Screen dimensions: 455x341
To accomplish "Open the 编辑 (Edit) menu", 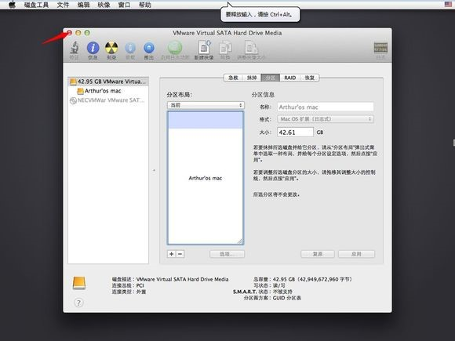I will tap(84, 5).
